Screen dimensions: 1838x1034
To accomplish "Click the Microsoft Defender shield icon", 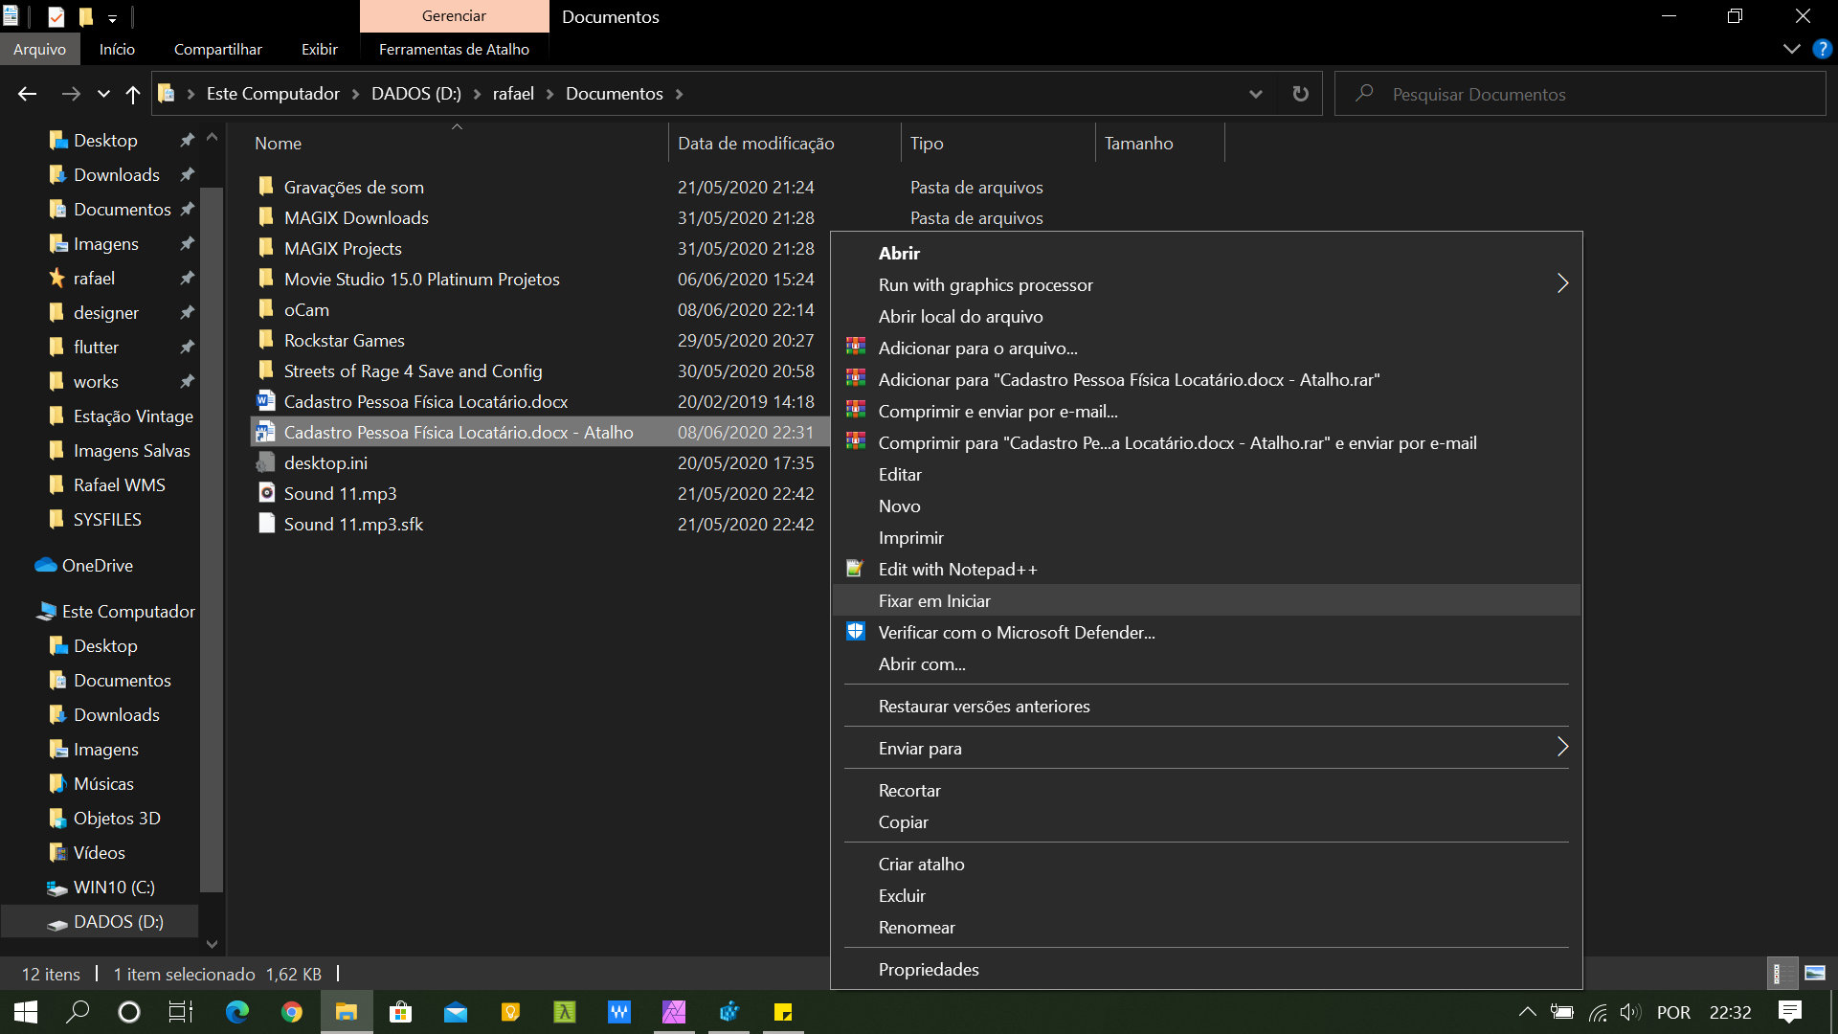I will [853, 632].
